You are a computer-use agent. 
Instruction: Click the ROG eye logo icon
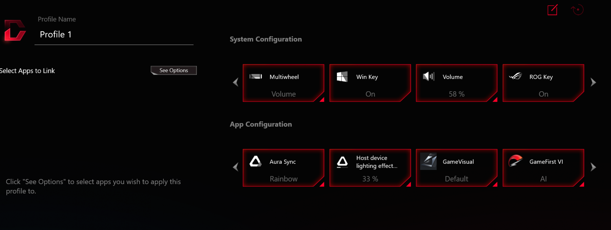pos(515,77)
